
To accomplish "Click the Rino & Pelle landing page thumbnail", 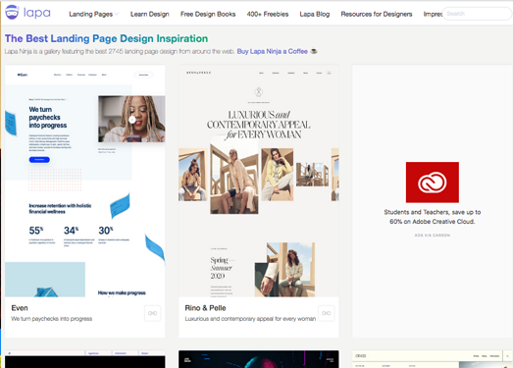I will [x=259, y=181].
